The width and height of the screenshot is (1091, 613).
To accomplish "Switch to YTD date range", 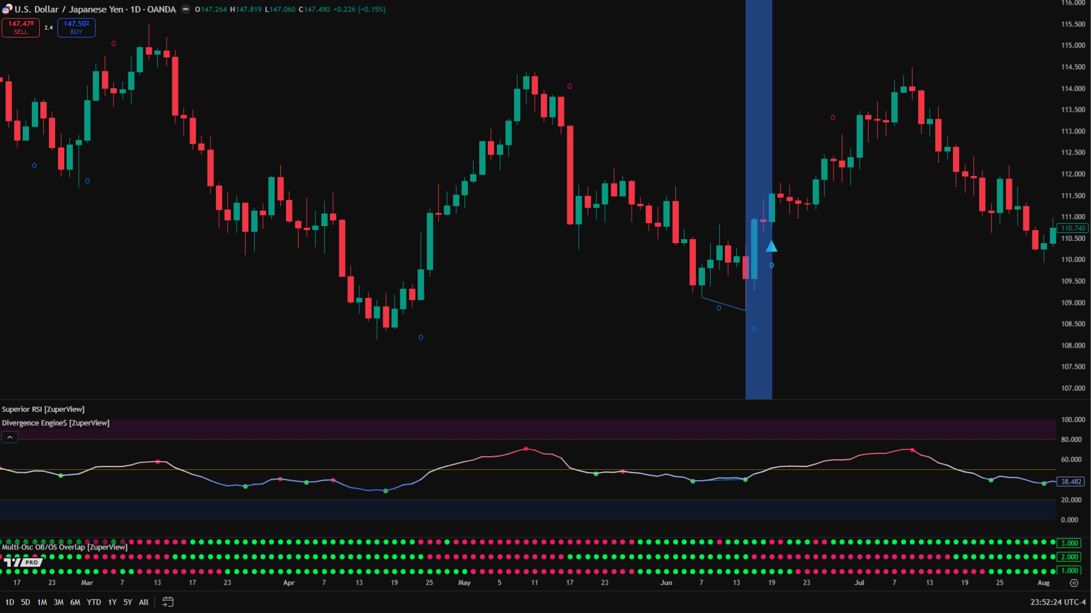I will coord(94,602).
